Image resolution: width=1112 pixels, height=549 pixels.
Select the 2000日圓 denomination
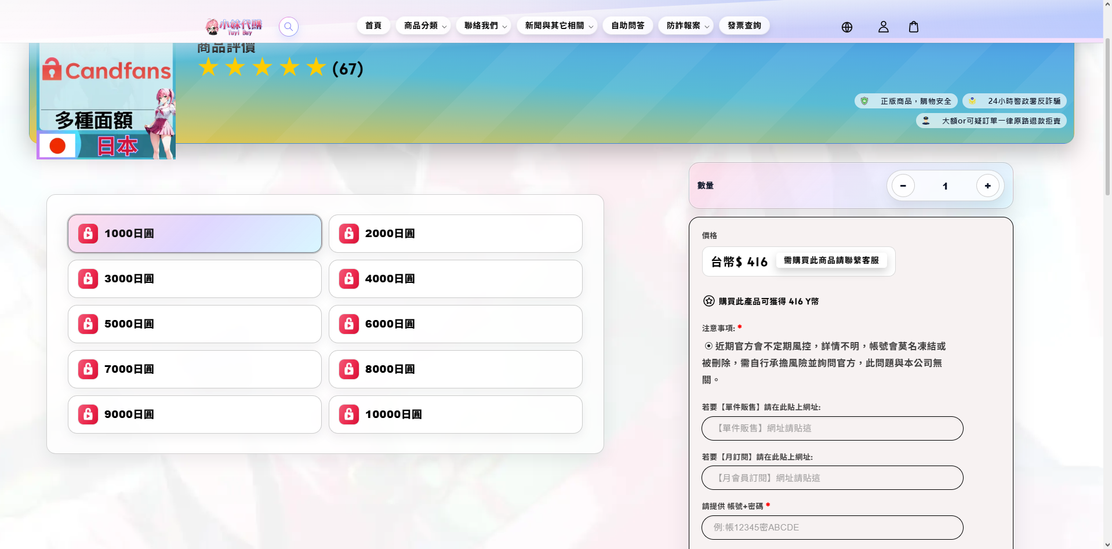coord(456,233)
